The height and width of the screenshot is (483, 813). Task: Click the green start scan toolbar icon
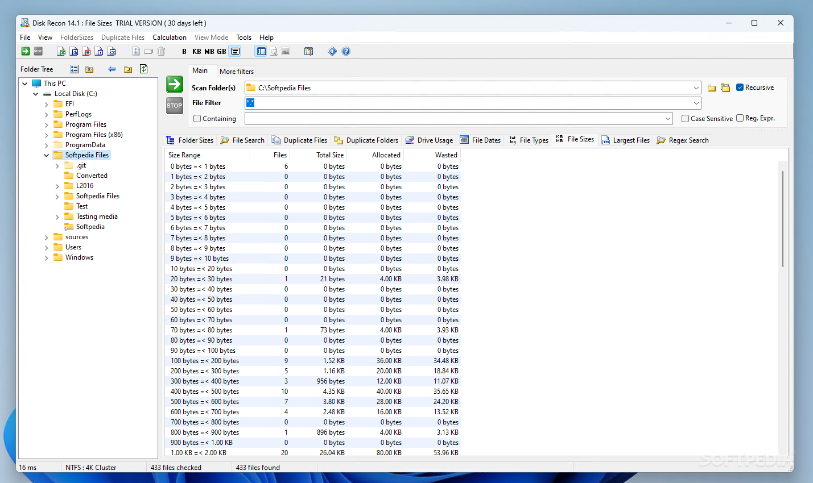click(26, 51)
